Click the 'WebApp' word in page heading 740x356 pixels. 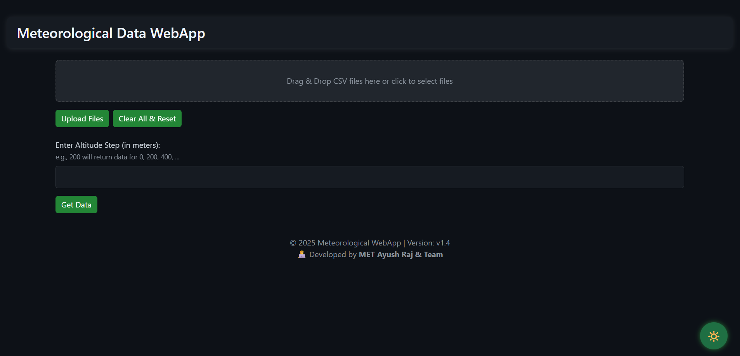177,33
